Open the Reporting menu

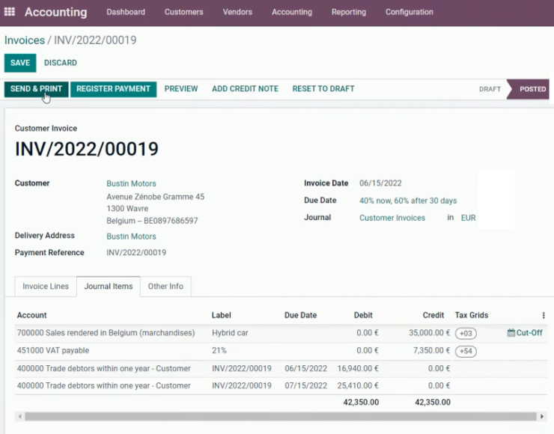point(349,12)
